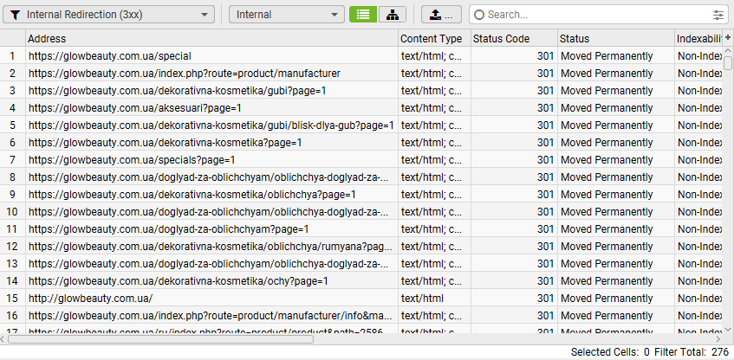
Task: Select row number 13
Action: click(12, 264)
